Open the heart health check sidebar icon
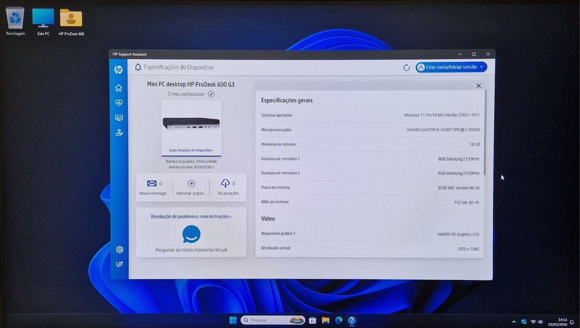The width and height of the screenshot is (580, 328). coord(119,103)
